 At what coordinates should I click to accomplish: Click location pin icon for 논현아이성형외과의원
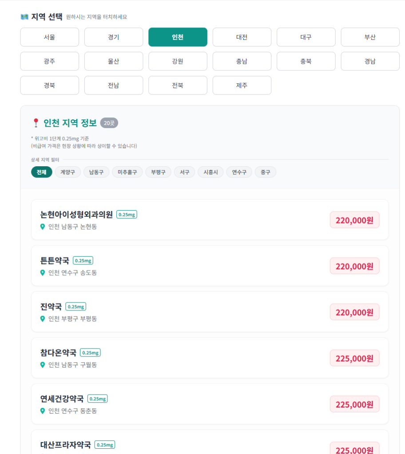coord(43,227)
